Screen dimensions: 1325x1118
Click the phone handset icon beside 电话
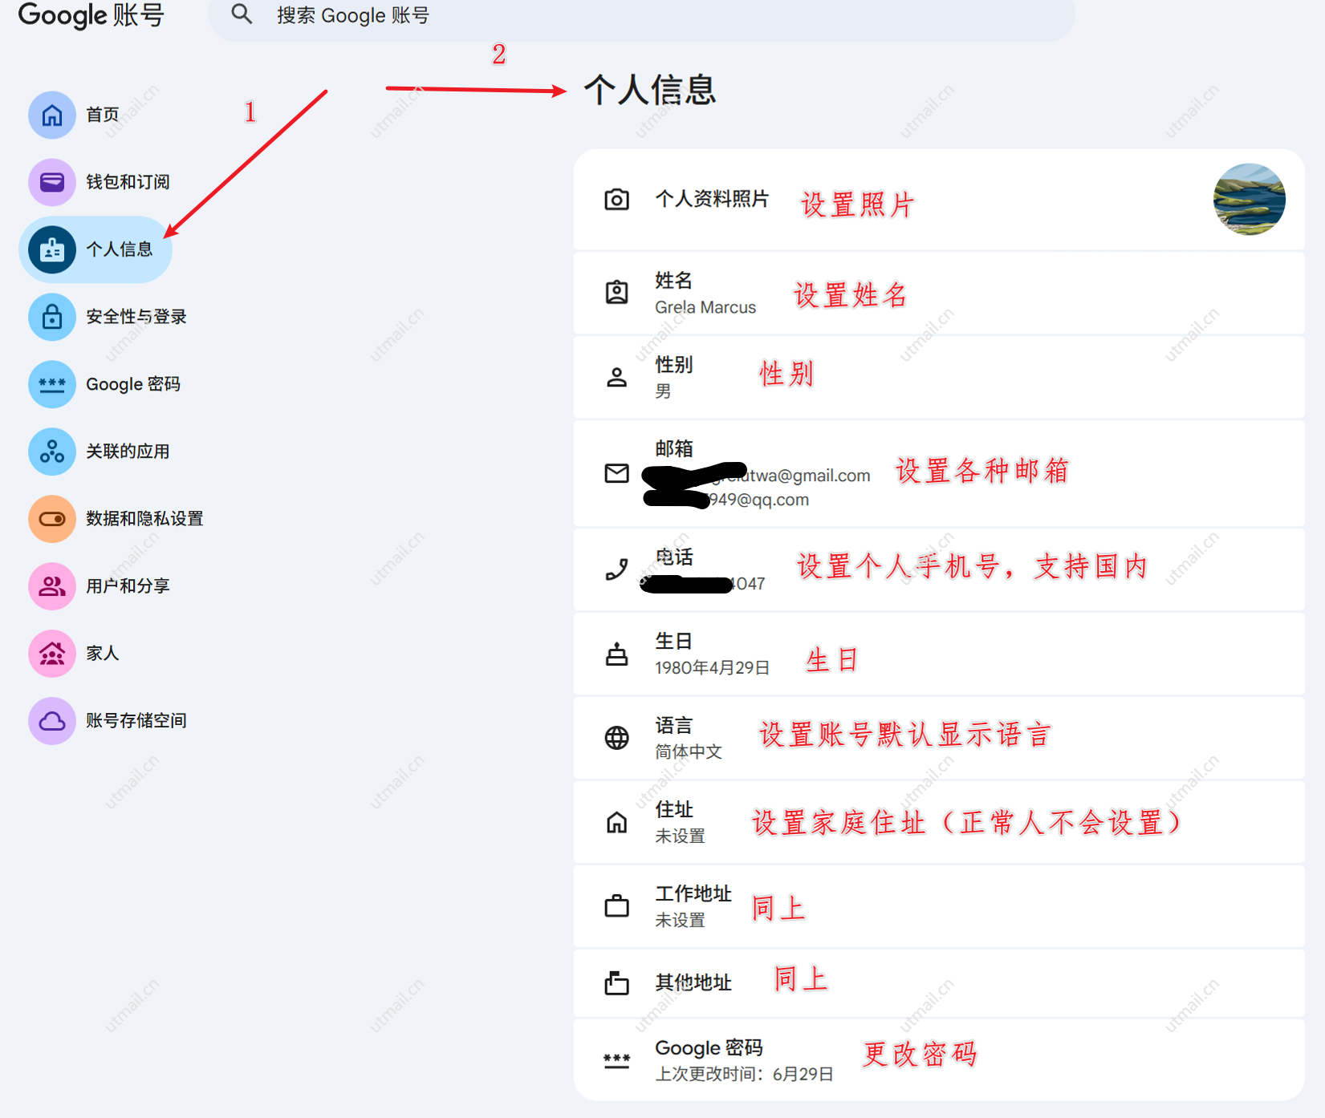pyautogui.click(x=616, y=569)
